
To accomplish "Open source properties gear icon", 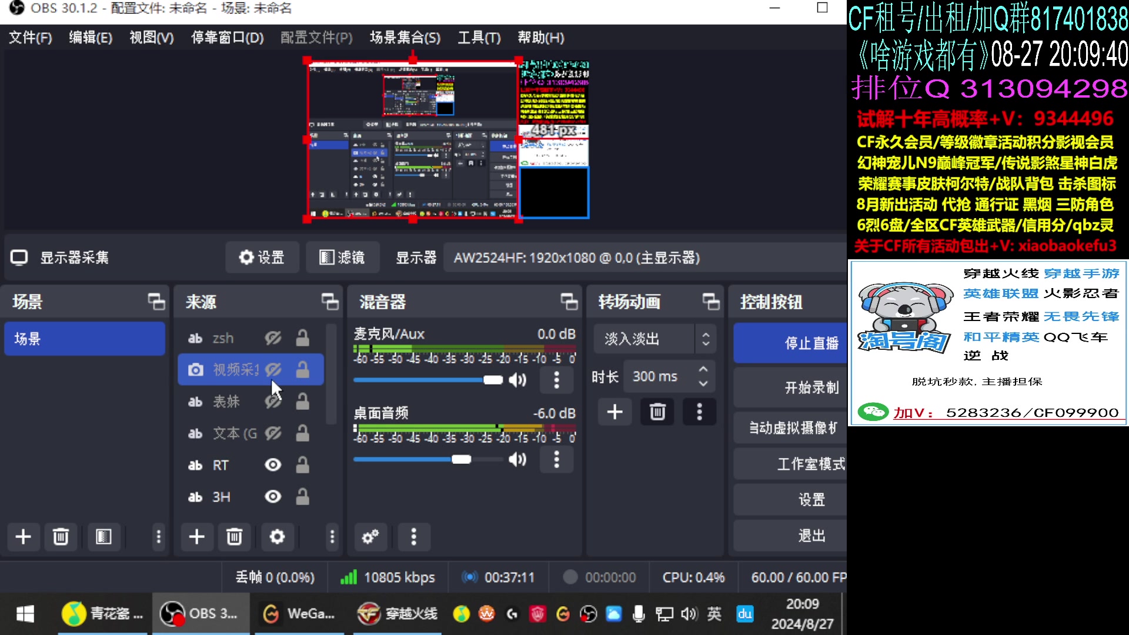I will click(x=277, y=537).
